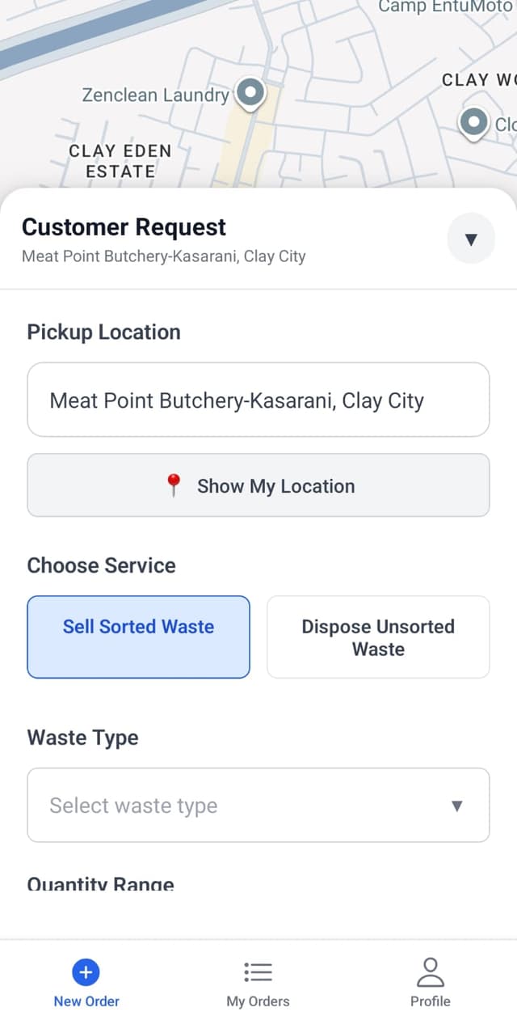
Task: Go to the Profile tab
Action: coord(431,981)
